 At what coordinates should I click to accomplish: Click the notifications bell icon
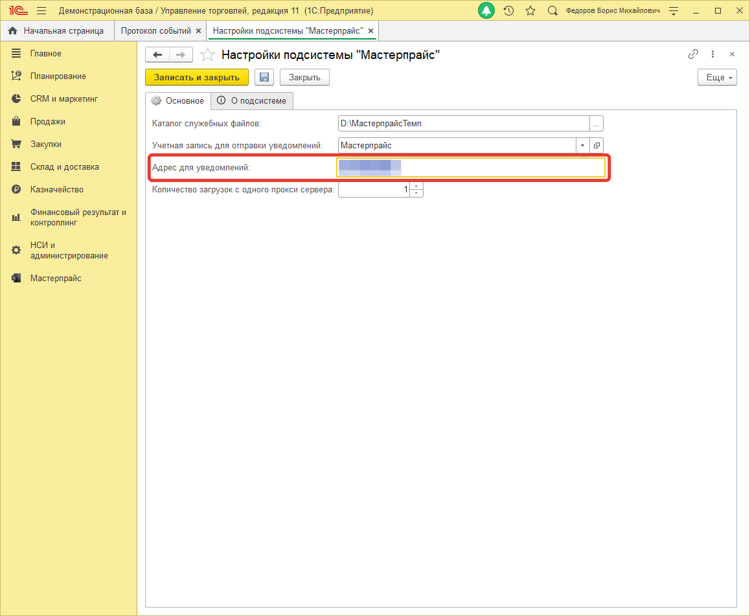[x=486, y=11]
